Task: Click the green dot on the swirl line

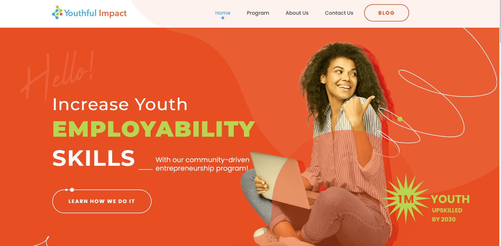Action: (400, 119)
